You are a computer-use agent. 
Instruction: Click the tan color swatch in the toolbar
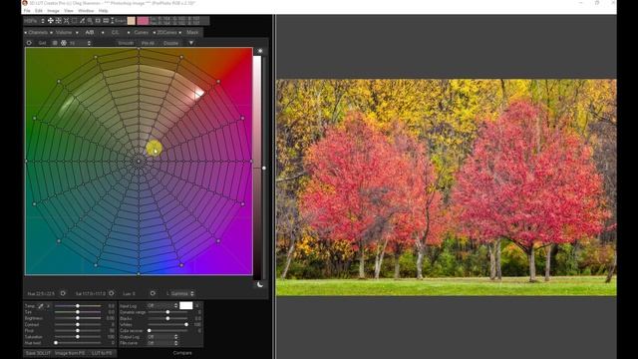(131, 20)
